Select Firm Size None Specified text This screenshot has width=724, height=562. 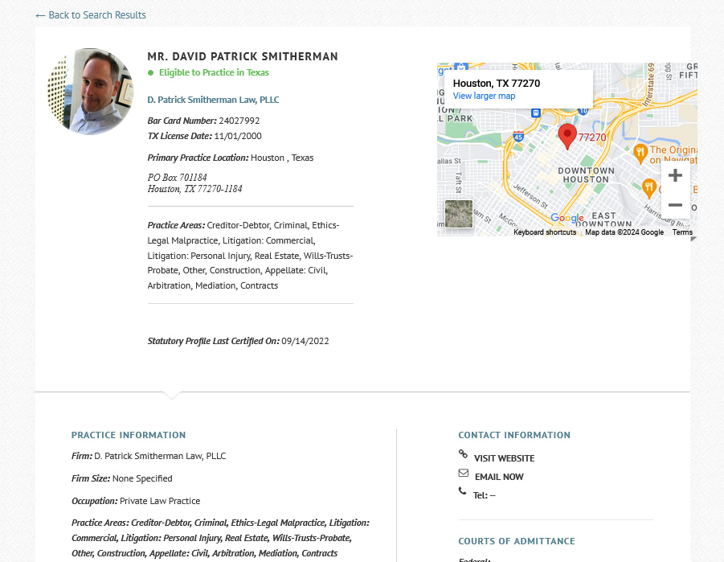point(122,479)
